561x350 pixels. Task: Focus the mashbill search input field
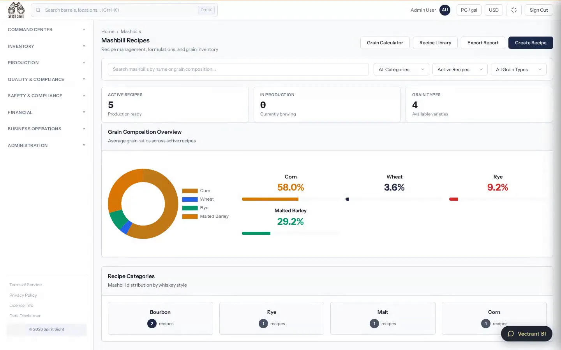click(238, 69)
